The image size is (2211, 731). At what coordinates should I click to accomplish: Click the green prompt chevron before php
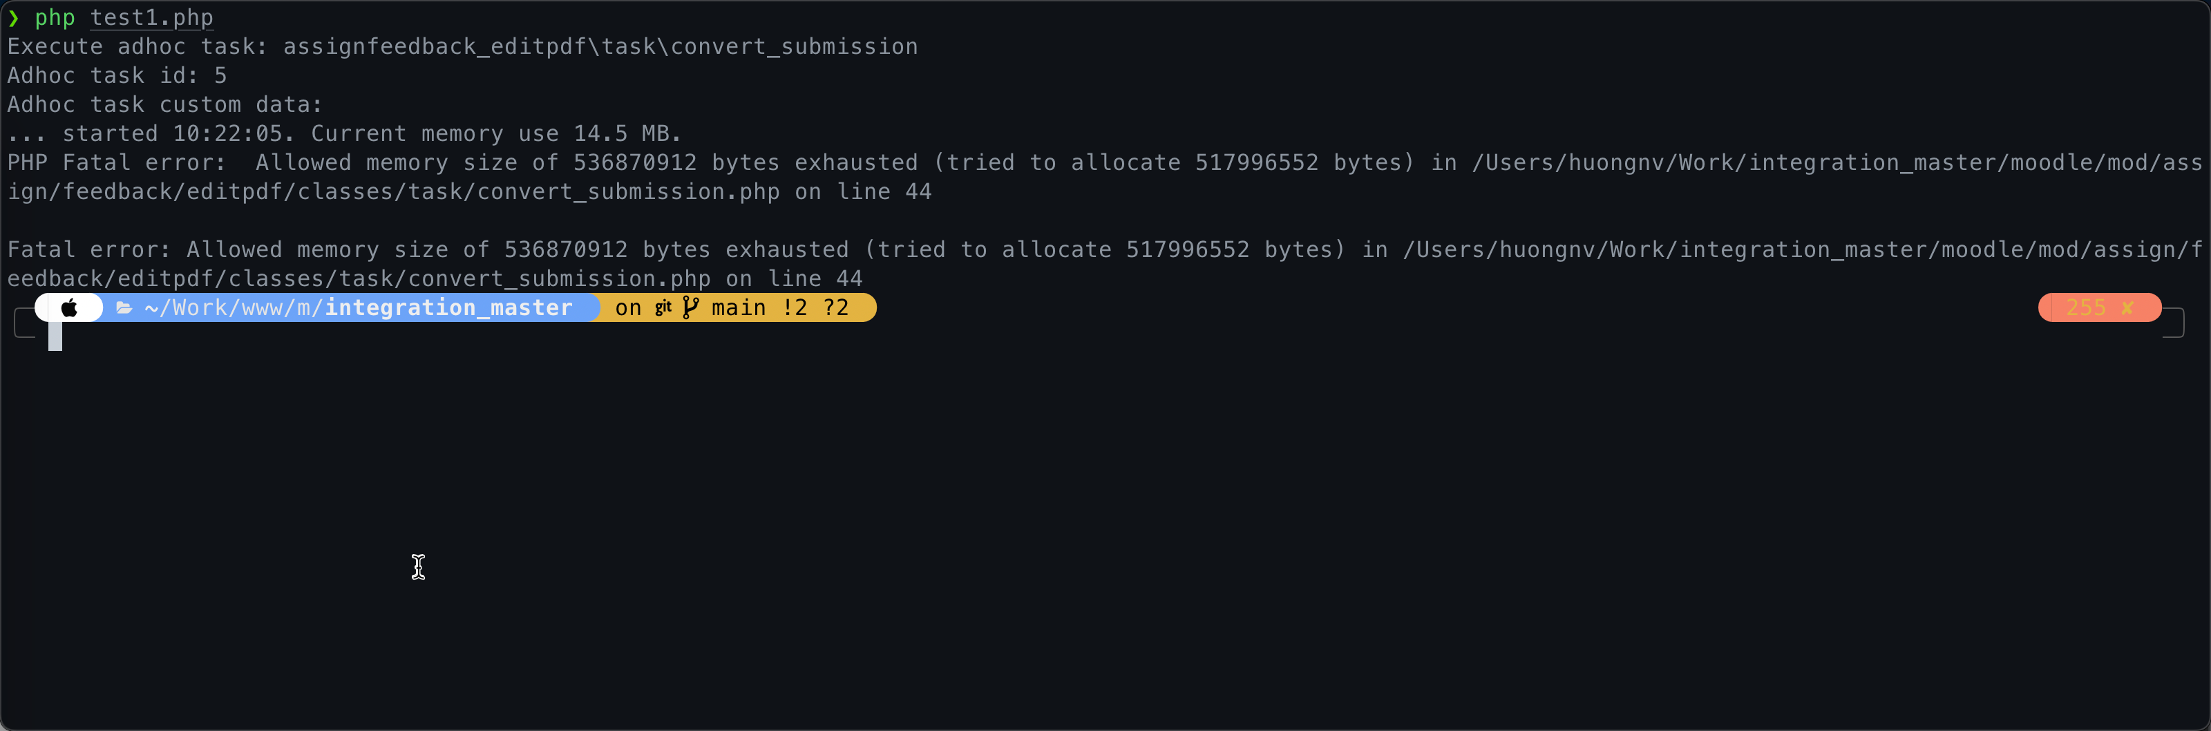(x=13, y=18)
